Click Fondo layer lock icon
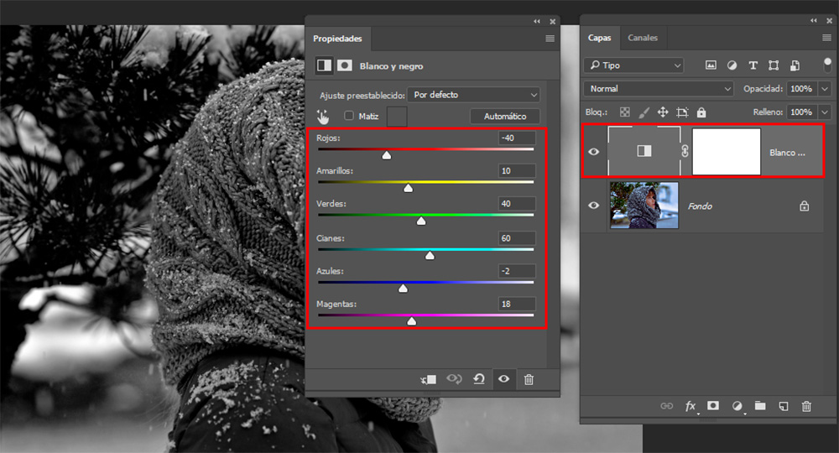Screen dimensions: 839x453 (x=805, y=206)
